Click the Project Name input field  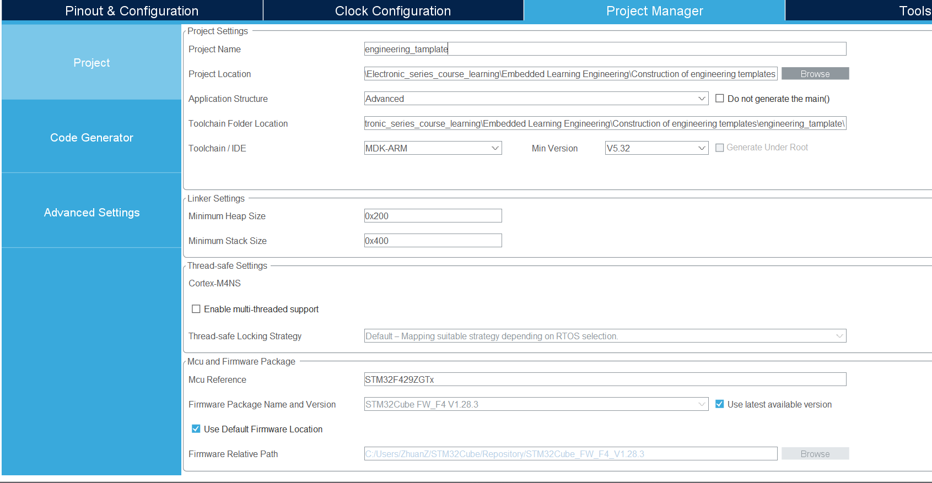(605, 49)
